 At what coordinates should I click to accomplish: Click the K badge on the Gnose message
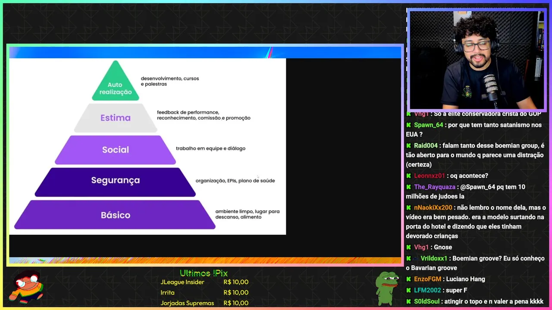pos(408,247)
